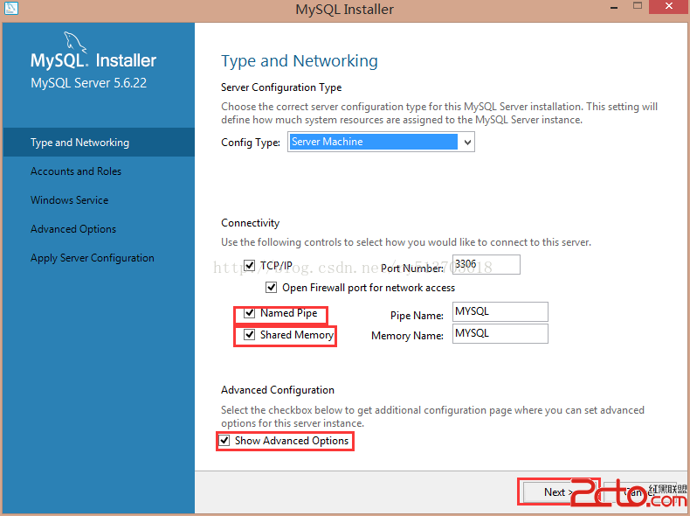Click the Connectivity section label
690x516 pixels.
point(250,223)
